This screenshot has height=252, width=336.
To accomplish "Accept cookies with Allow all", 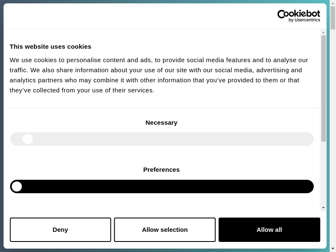I will (x=269, y=230).
